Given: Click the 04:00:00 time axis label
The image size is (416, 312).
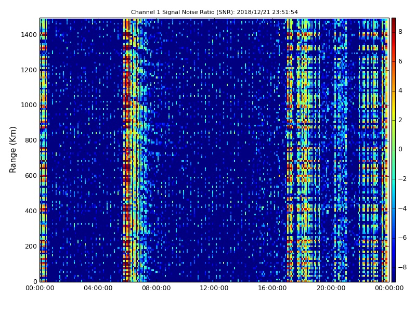Looking at the screenshot, I should coord(98,288).
